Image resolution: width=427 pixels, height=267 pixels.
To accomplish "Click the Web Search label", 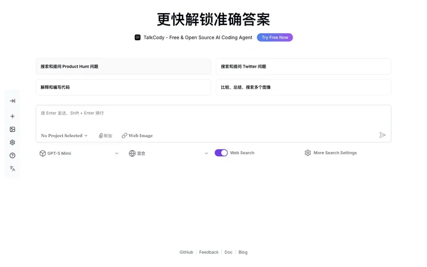I will [242, 153].
